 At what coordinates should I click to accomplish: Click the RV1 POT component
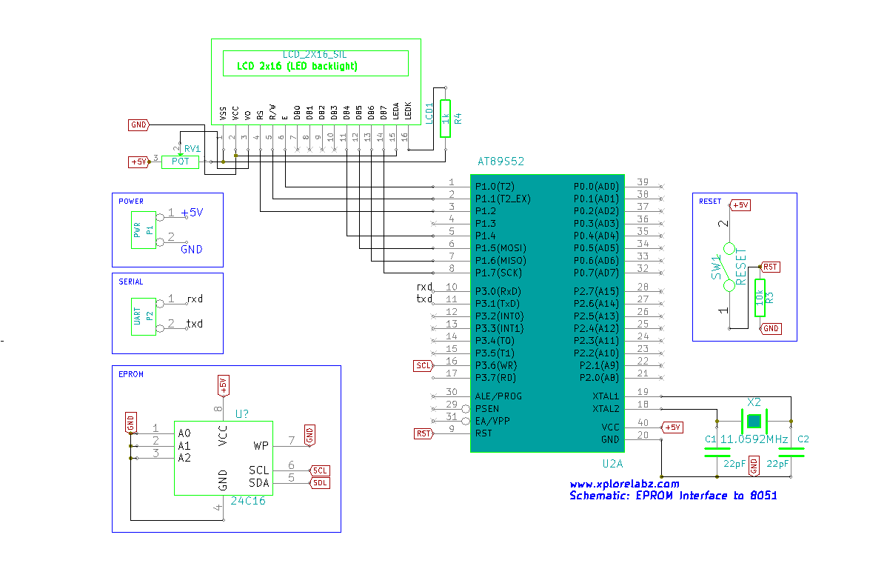(181, 162)
